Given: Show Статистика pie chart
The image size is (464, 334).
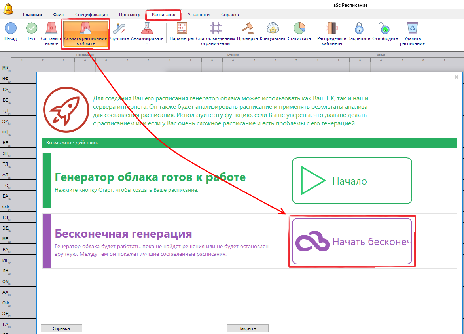Looking at the screenshot, I should [x=299, y=29].
